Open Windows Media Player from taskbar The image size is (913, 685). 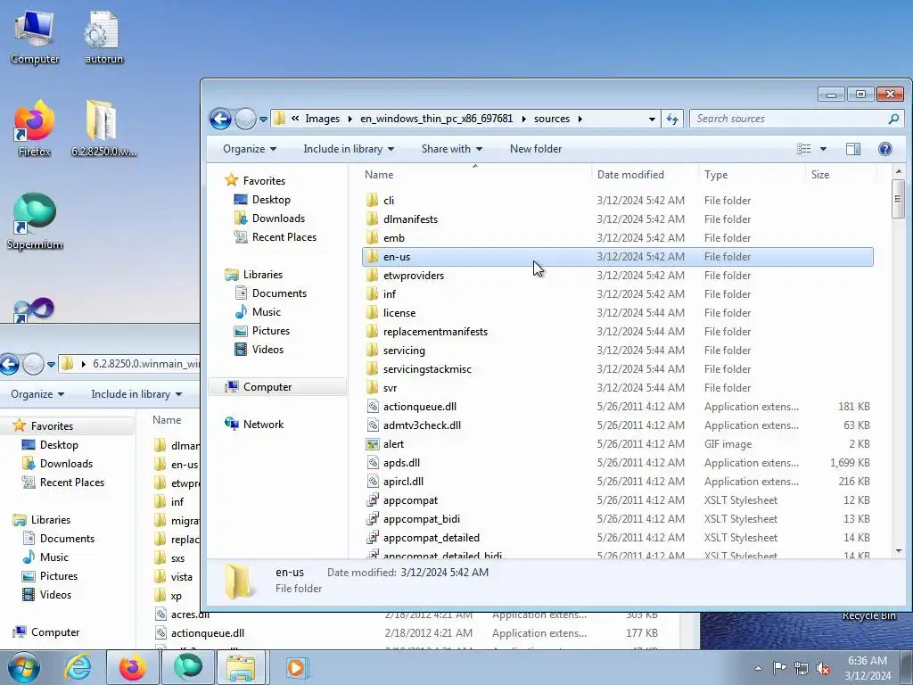click(296, 667)
